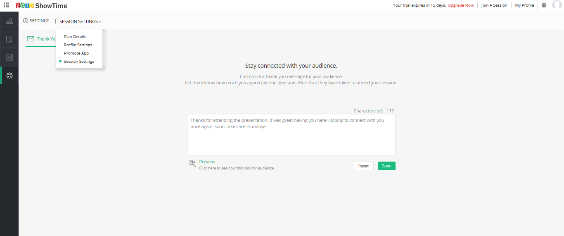The image size is (564, 236).
Task: Pick Promote App from the menu
Action: (x=76, y=53)
